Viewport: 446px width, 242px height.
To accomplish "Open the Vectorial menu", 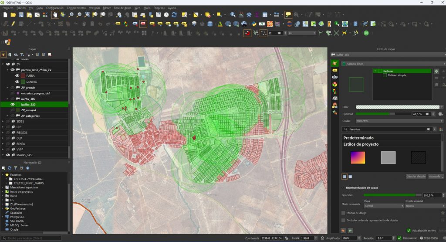I will coord(94,8).
